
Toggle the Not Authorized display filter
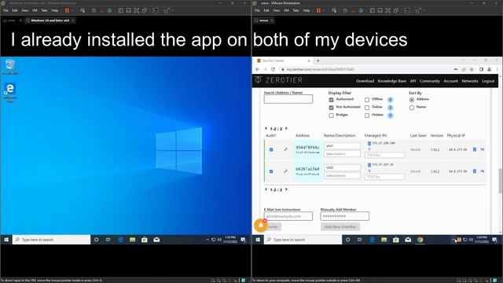pos(331,108)
